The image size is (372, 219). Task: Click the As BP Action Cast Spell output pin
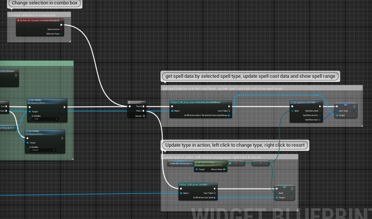(214, 198)
